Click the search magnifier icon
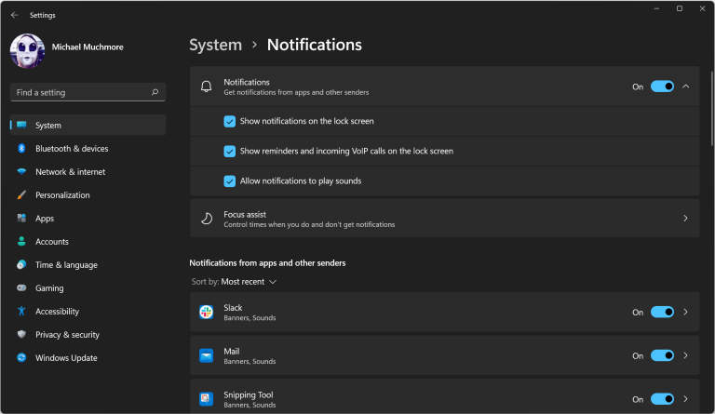The width and height of the screenshot is (715, 414). [155, 92]
